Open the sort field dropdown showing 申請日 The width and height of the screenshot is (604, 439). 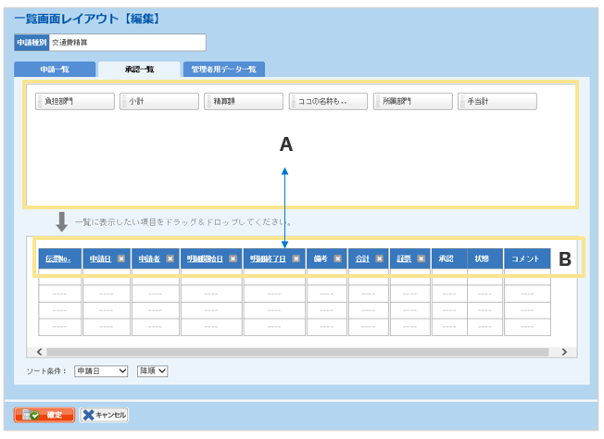pos(101,370)
